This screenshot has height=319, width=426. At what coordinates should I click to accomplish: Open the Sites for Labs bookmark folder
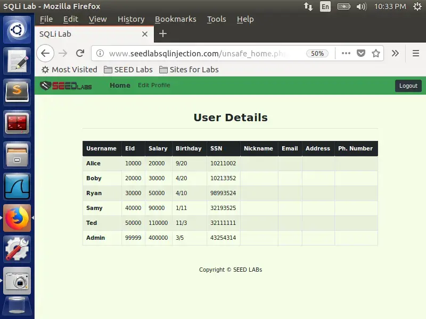pyautogui.click(x=189, y=70)
